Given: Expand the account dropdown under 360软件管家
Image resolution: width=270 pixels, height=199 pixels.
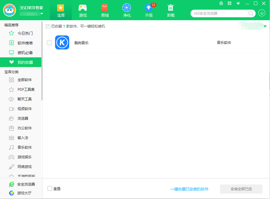Looking at the screenshot, I should 41,13.
